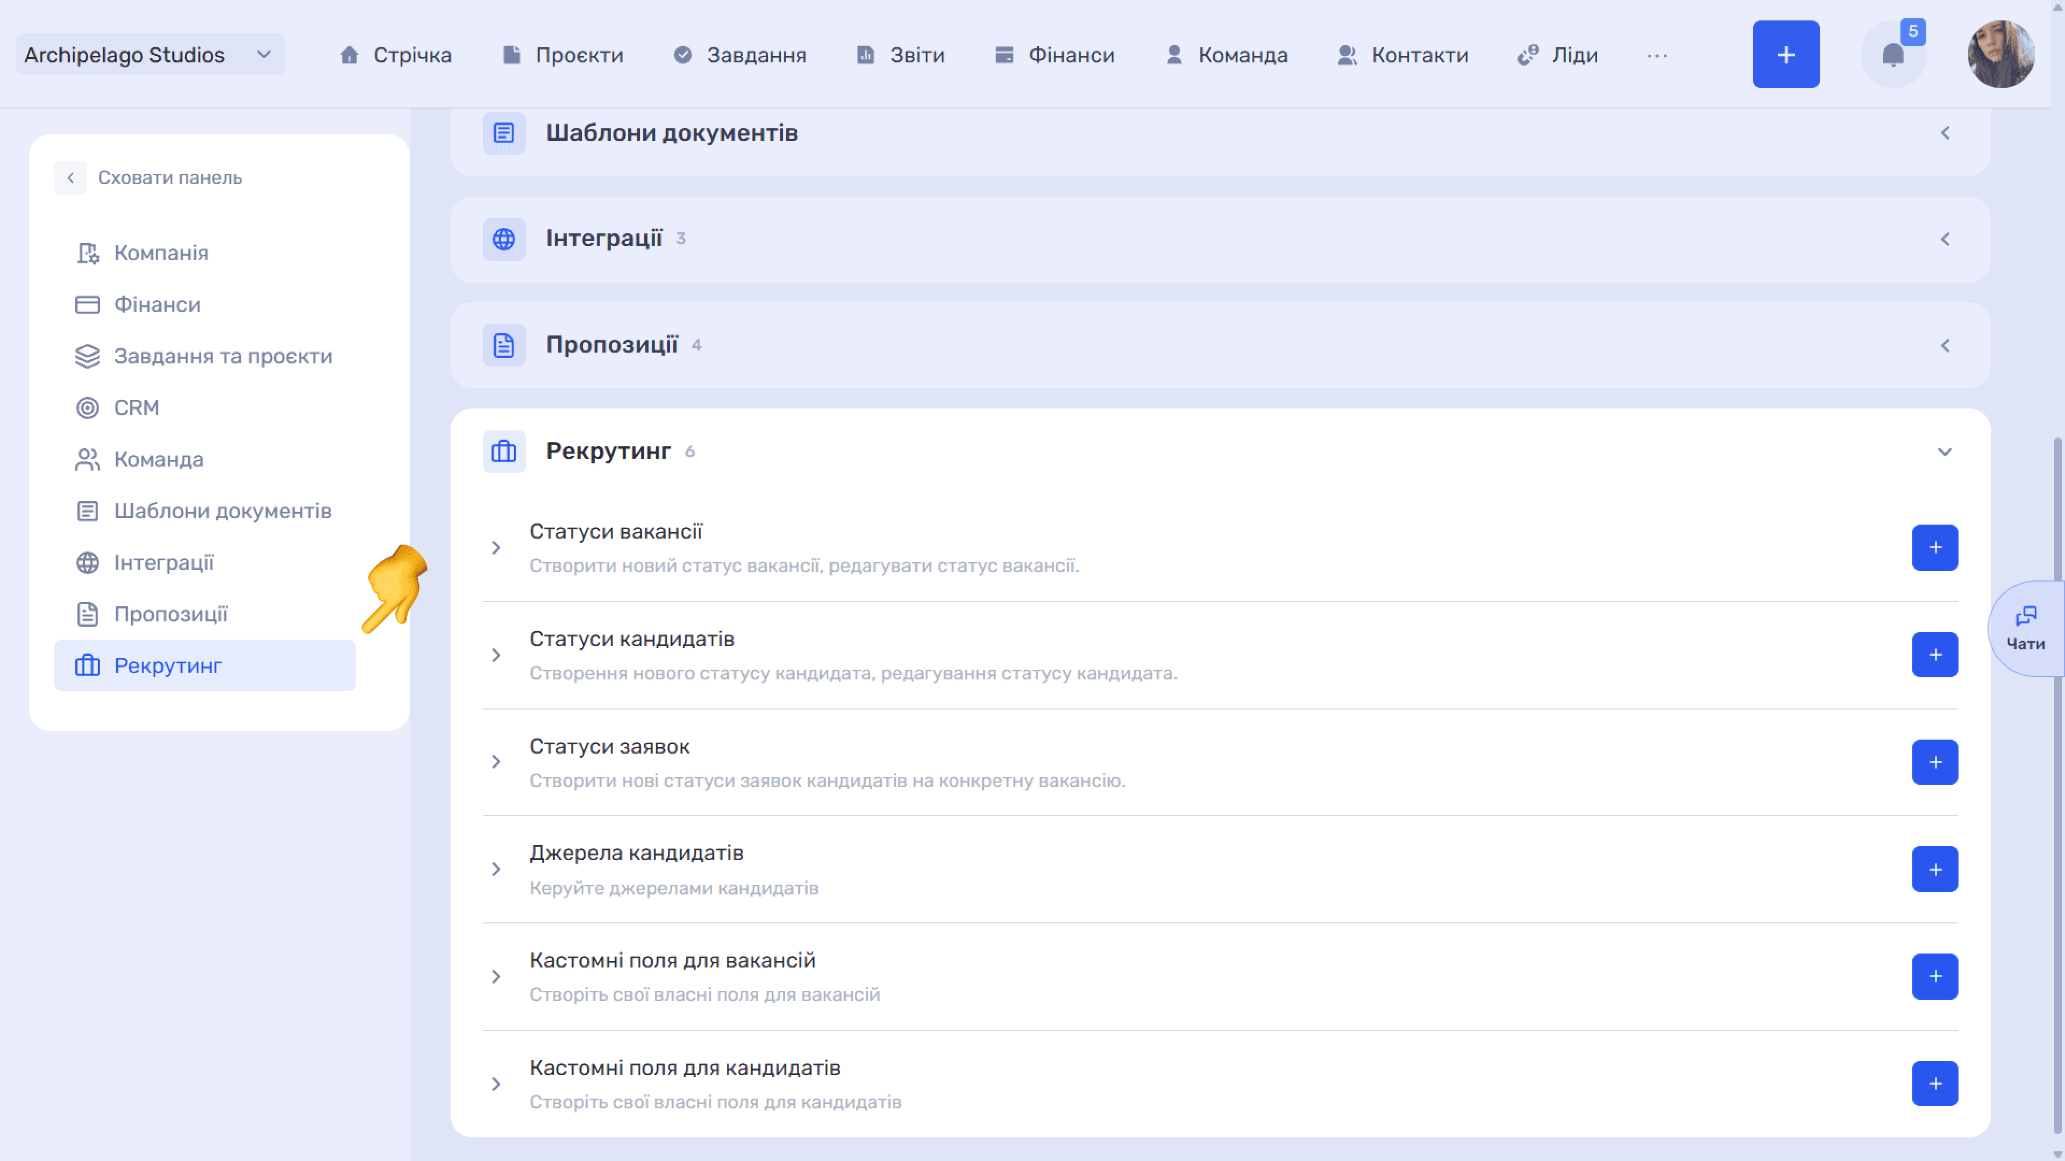Select Інтеграції in settings sidebar
This screenshot has height=1161, width=2065.
tap(204, 562)
